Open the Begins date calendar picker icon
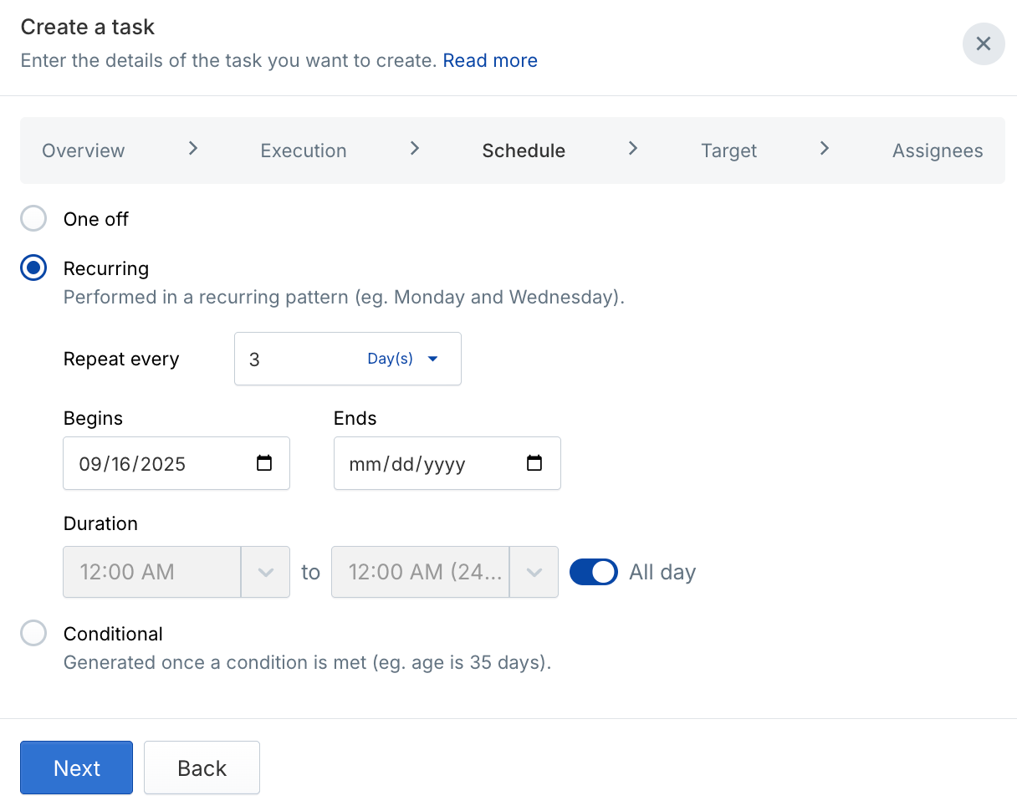 coord(264,463)
